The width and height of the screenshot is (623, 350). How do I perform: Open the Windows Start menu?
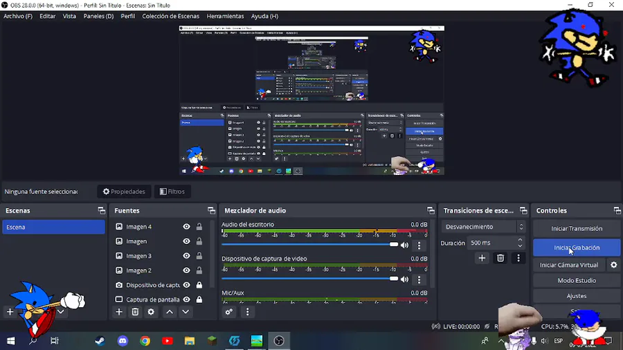pyautogui.click(x=10, y=341)
